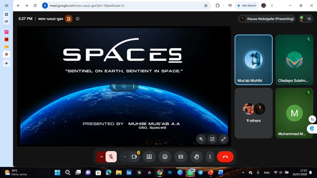Go back in the browser

tap(18, 6)
